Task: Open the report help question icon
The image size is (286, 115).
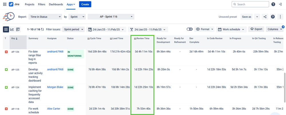Action: point(273,17)
